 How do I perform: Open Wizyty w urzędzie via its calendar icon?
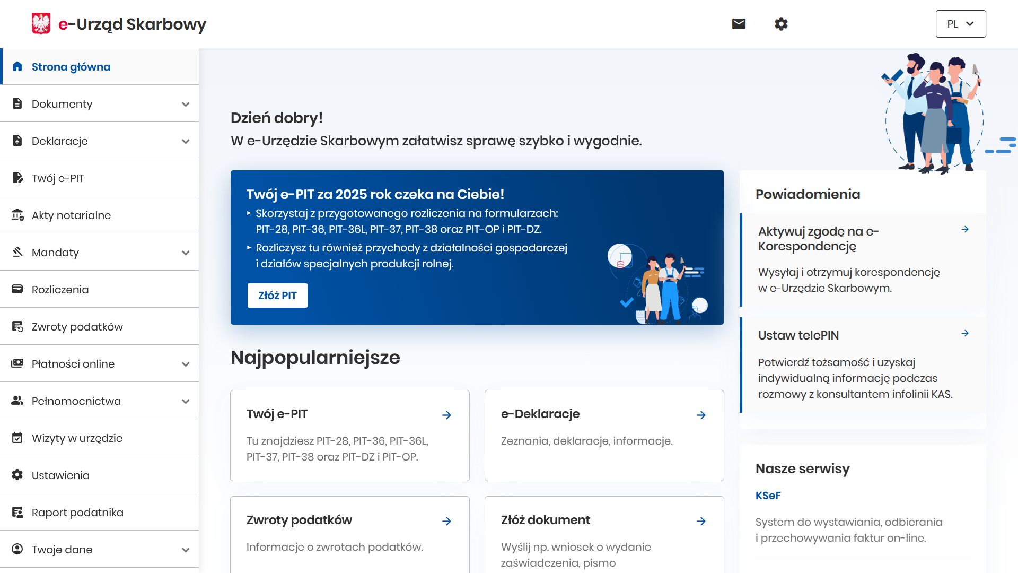17,438
